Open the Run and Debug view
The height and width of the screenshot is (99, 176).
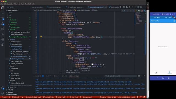pos(2,24)
